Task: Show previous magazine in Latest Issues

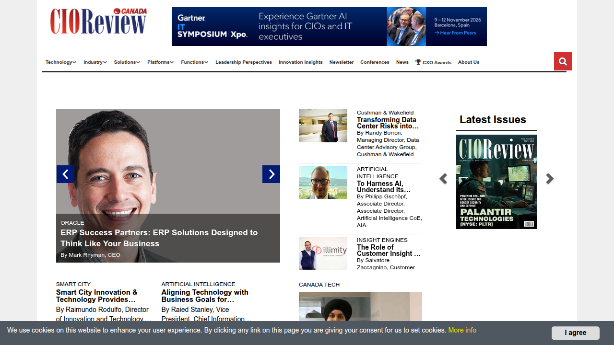Action: tap(443, 179)
